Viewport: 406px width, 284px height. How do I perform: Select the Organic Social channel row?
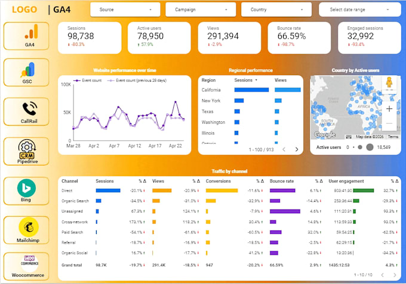(x=230, y=253)
